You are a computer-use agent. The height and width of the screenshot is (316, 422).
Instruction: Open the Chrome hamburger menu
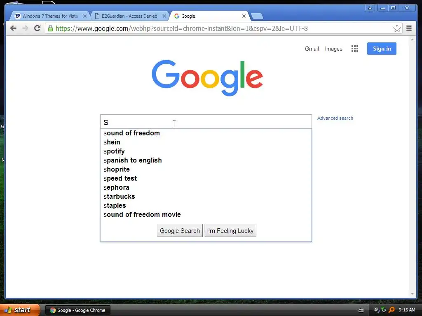[x=409, y=28]
